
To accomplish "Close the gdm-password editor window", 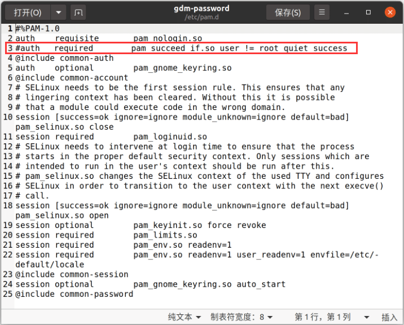I will (x=389, y=12).
